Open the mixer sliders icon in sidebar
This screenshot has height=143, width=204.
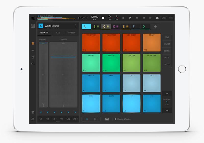[33, 64]
